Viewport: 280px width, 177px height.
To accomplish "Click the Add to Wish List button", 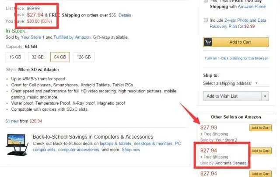I will pyautogui.click(x=232, y=96).
